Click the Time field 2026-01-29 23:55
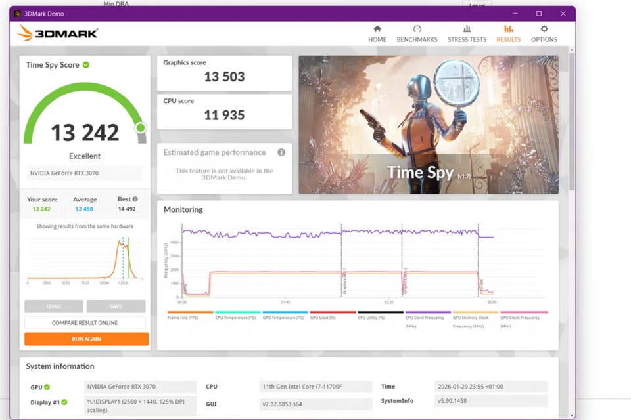This screenshot has width=631, height=420. coord(491,387)
